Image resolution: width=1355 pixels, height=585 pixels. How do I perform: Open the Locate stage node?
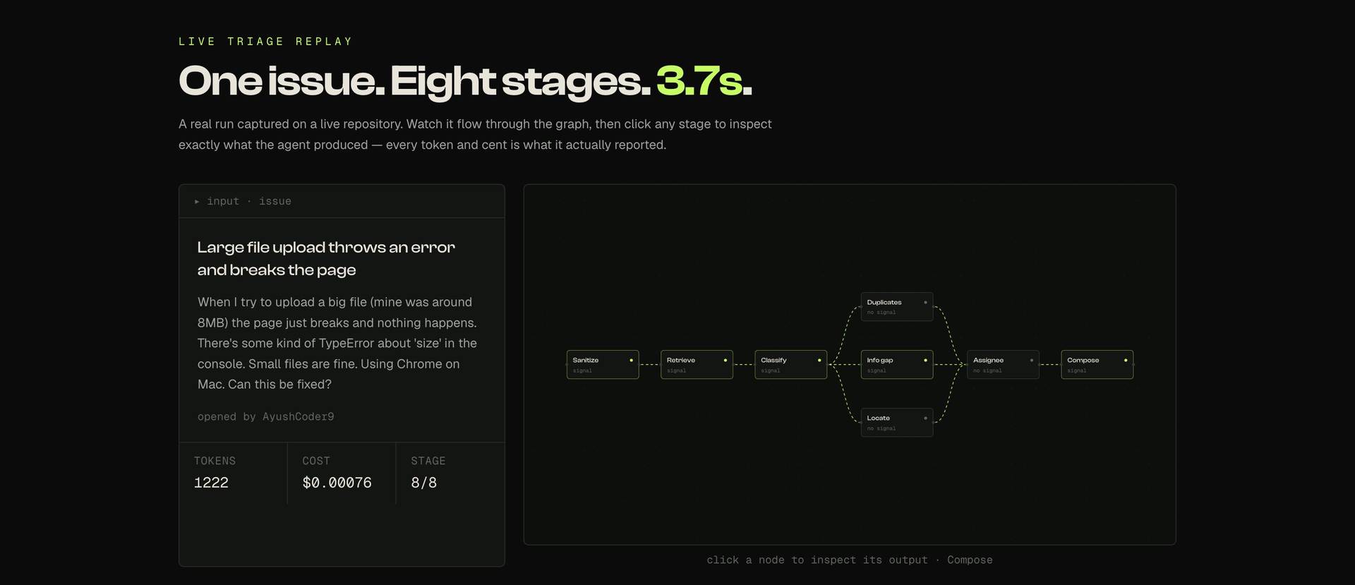point(897,422)
